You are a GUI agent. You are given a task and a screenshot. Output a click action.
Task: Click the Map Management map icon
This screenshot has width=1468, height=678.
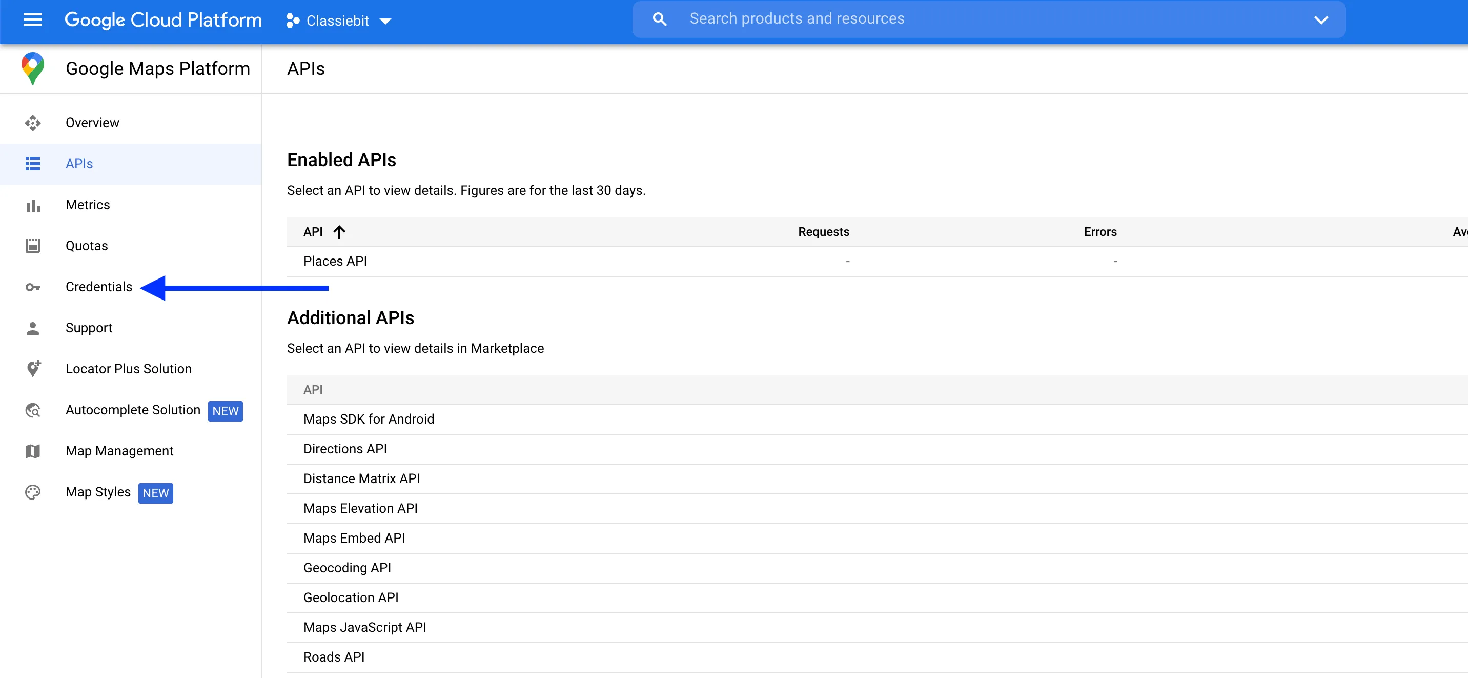click(32, 450)
